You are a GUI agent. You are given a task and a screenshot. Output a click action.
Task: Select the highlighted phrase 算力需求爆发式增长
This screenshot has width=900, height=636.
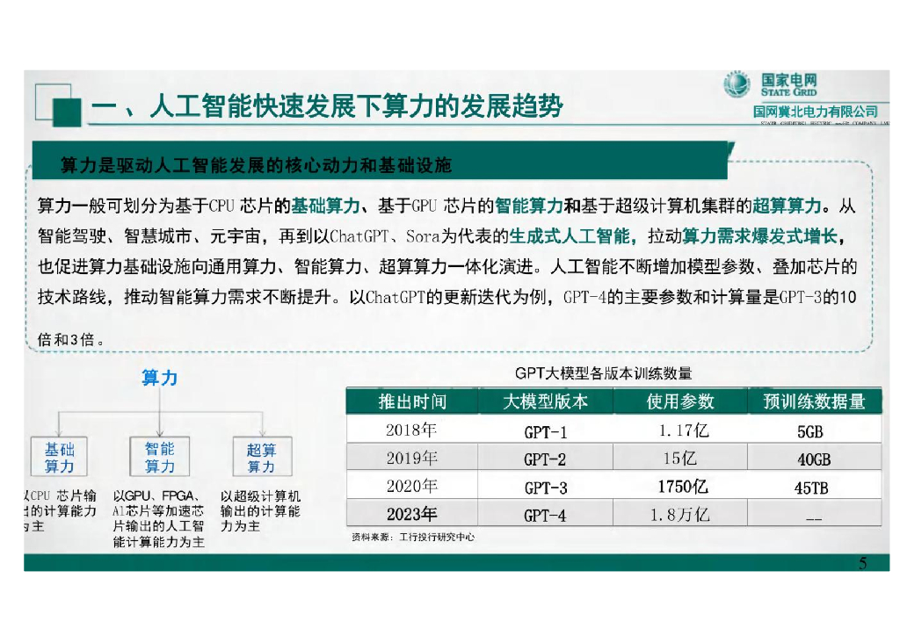click(760, 235)
